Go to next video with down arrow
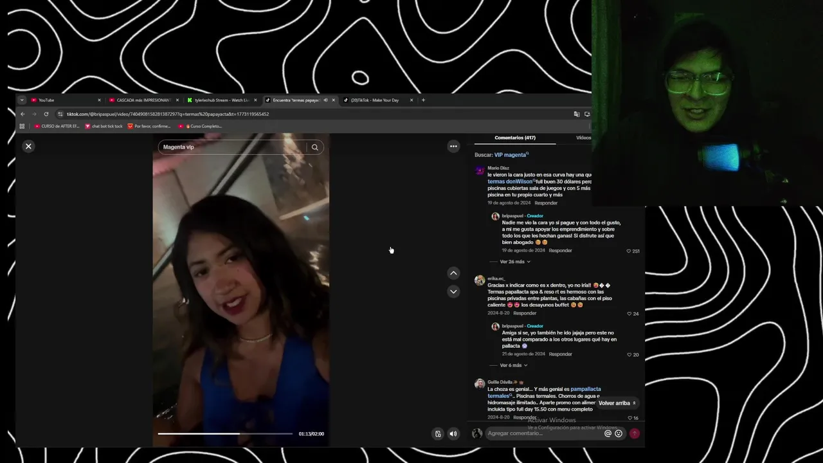Image resolution: width=823 pixels, height=463 pixels. (453, 291)
